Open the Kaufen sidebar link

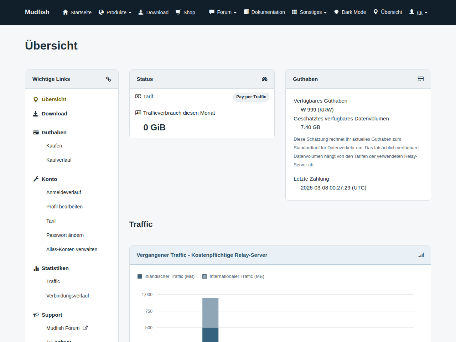[54, 146]
